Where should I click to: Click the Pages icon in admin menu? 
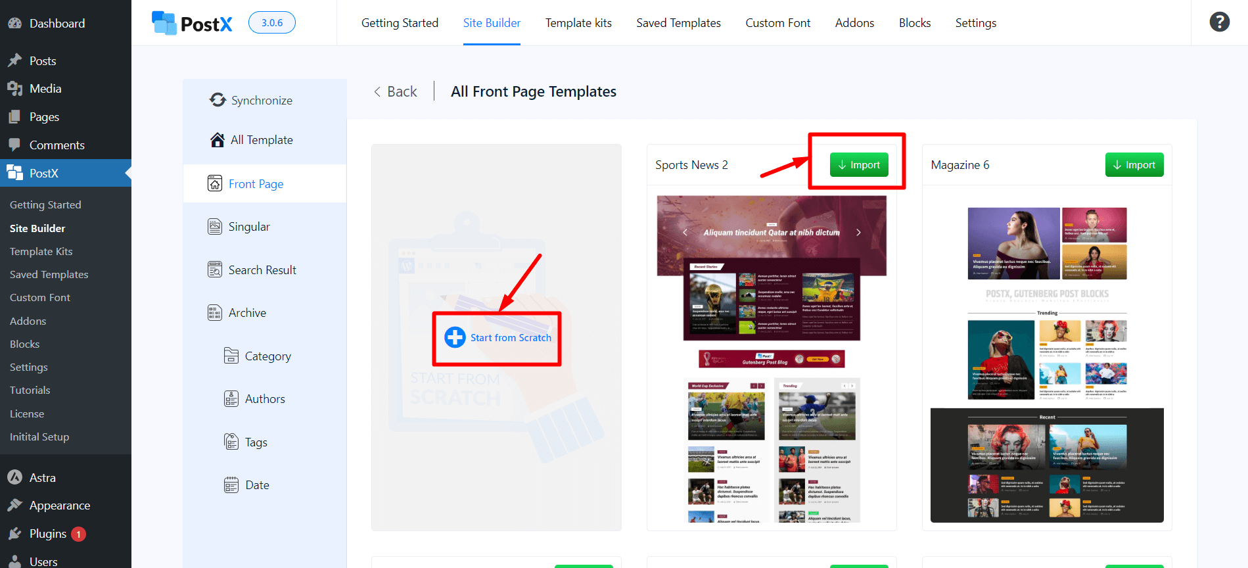coord(15,117)
